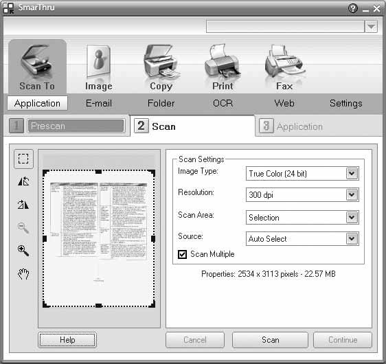
Task: Click the SmarThru logo in title bar
Action: tap(8, 8)
